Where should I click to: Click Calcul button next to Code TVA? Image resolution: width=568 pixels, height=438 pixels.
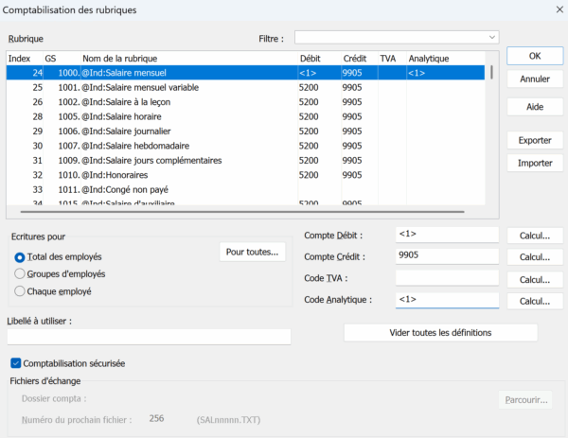535,279
